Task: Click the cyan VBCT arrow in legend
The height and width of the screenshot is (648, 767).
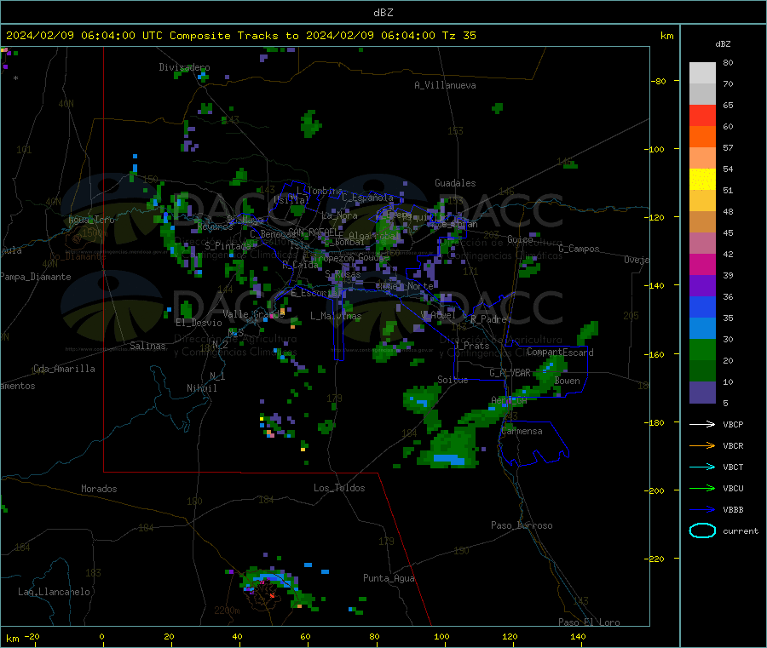Action: [x=702, y=467]
